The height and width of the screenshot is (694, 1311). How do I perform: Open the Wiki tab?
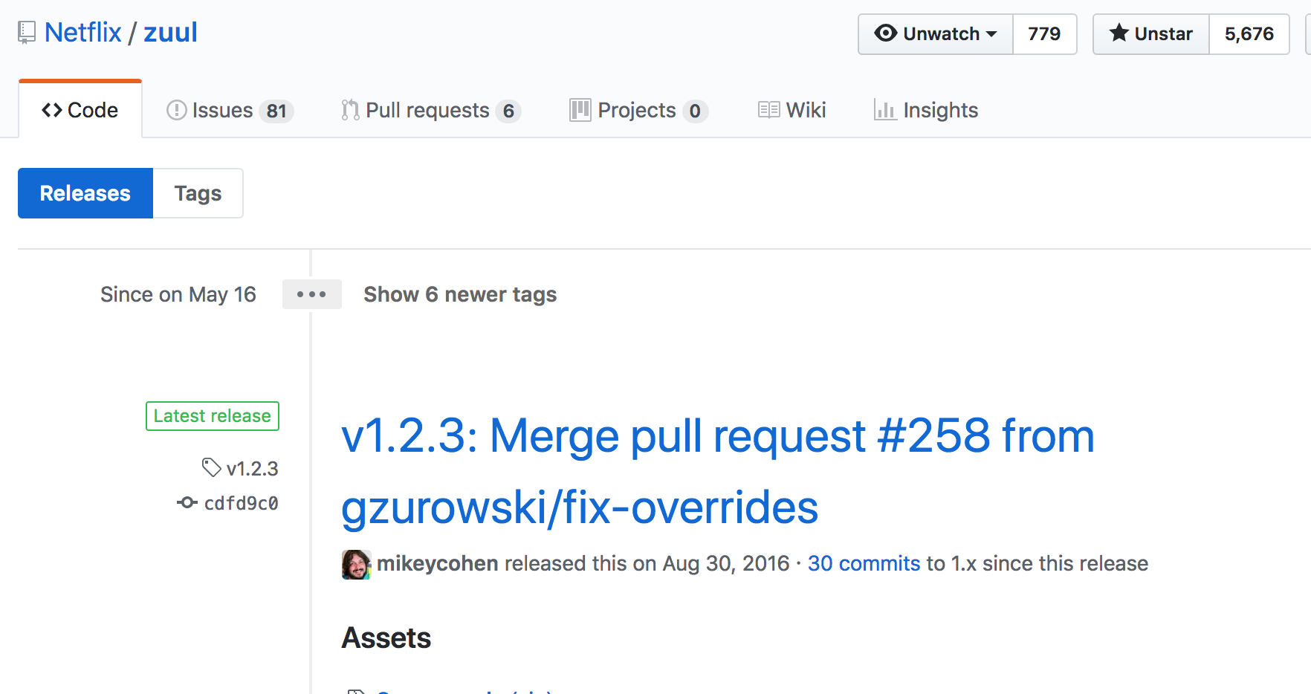pyautogui.click(x=792, y=111)
